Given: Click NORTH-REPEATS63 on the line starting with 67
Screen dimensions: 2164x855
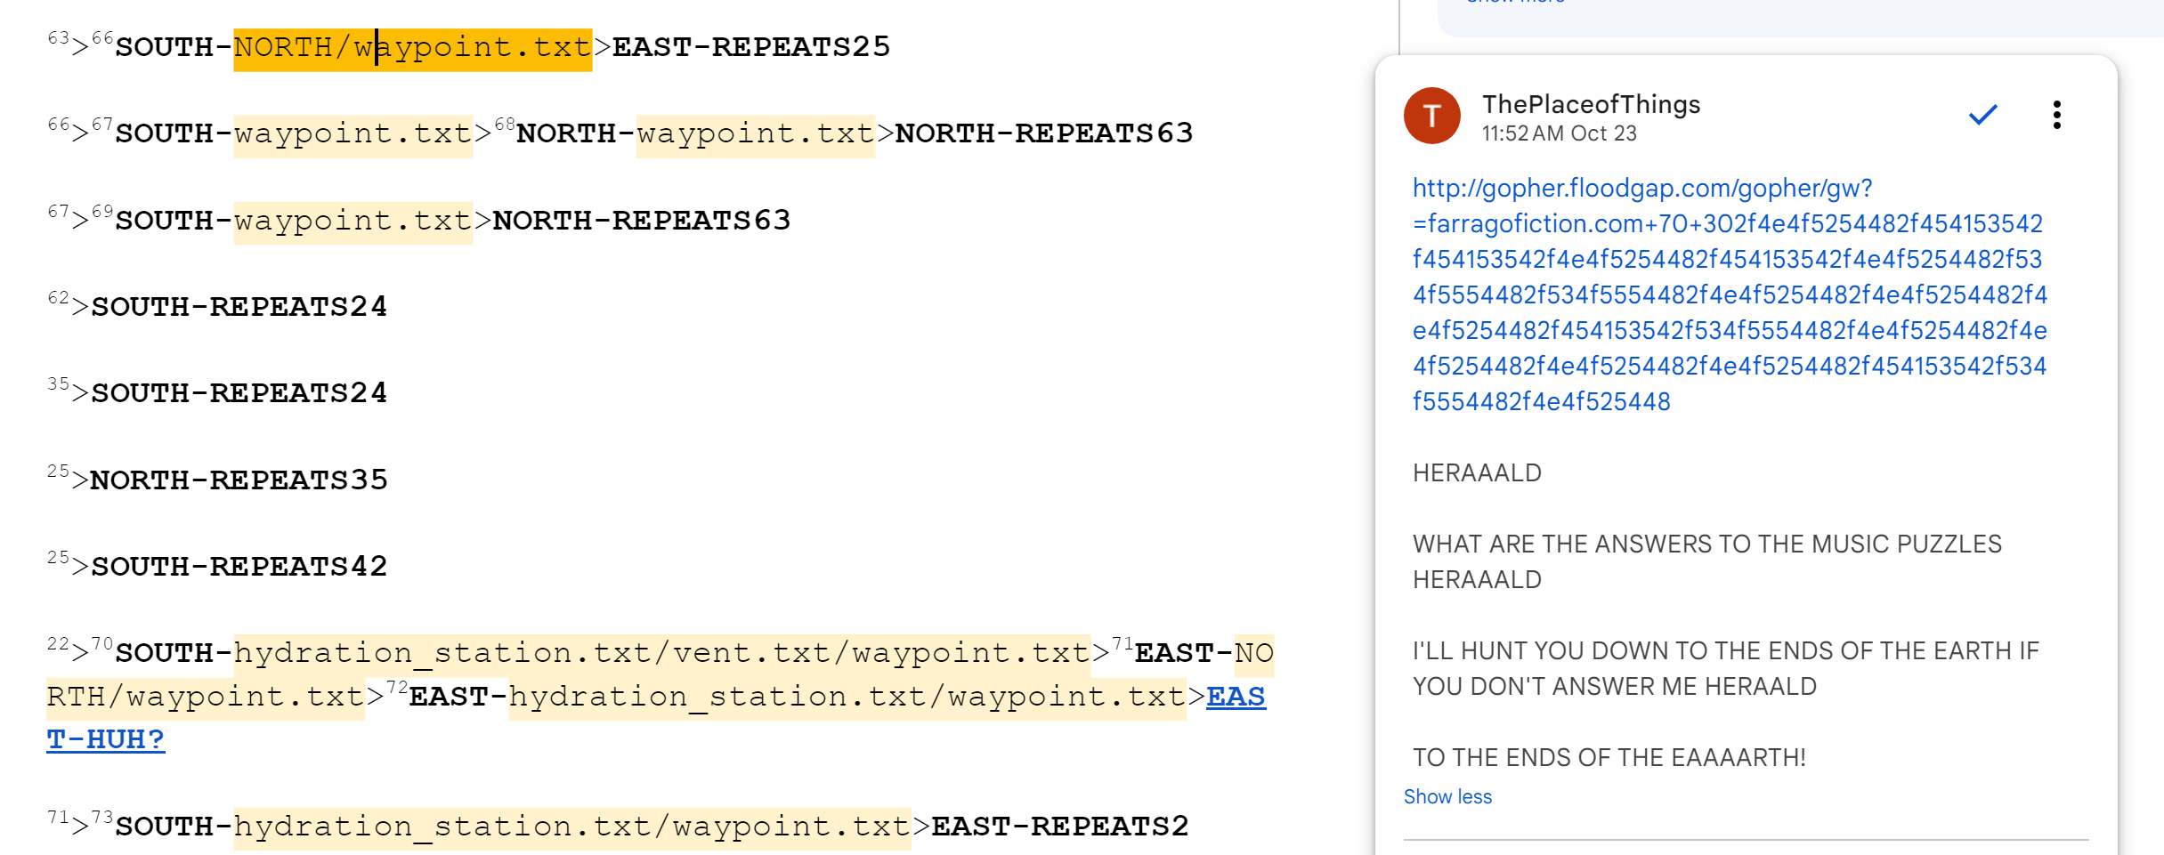Looking at the screenshot, I should [x=641, y=221].
